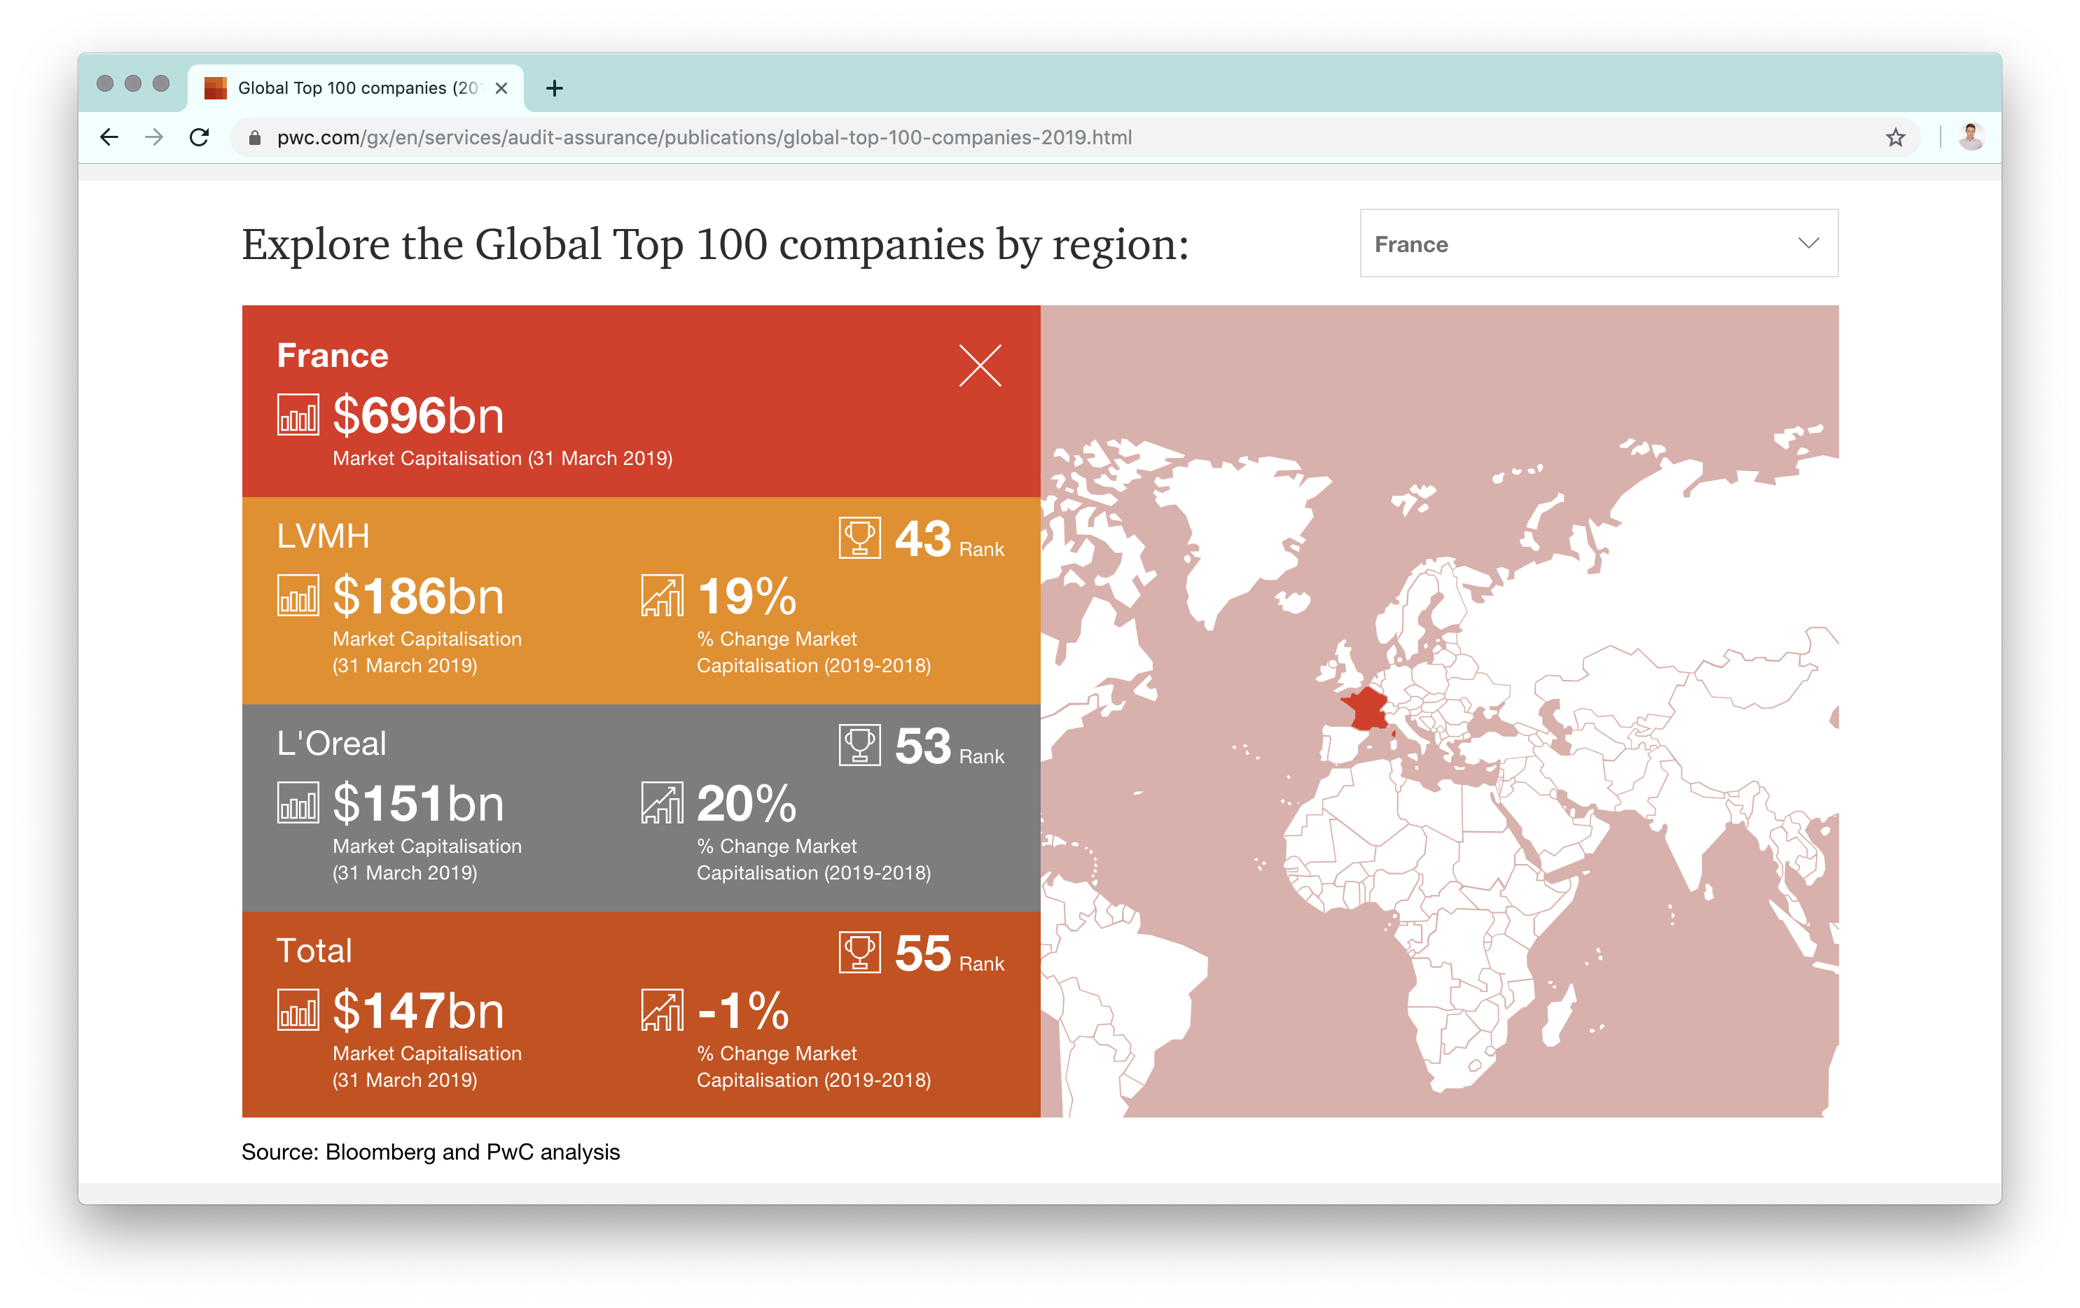Select the Global Top 100 companies tab
This screenshot has height=1308, width=2080.
(x=355, y=88)
